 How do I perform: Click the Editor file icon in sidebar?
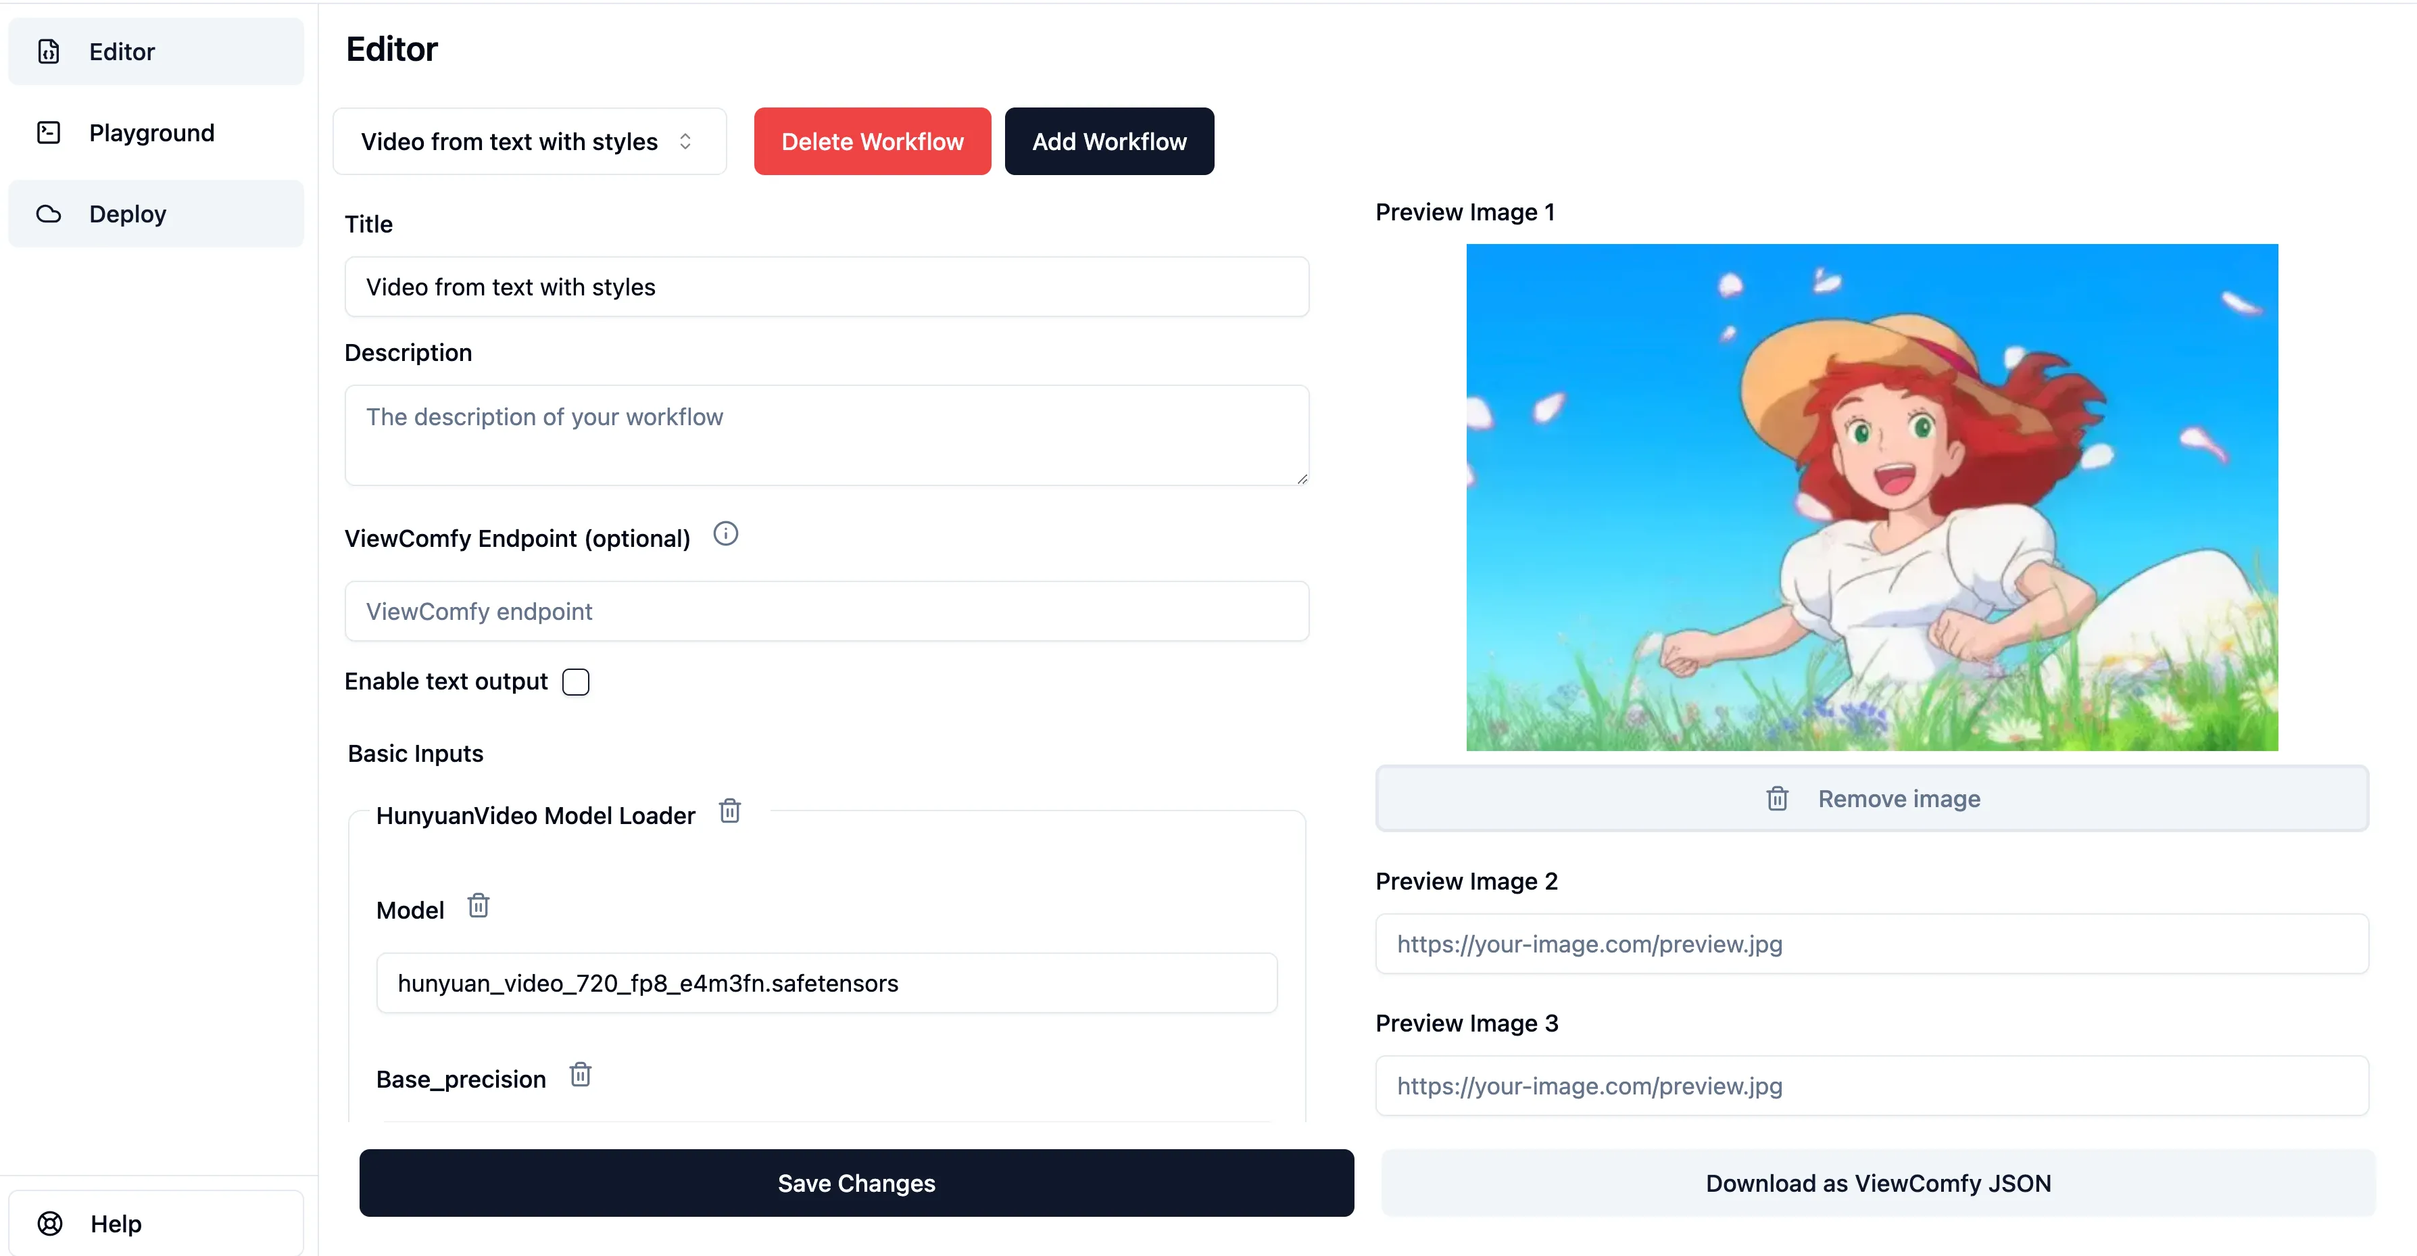click(x=49, y=51)
